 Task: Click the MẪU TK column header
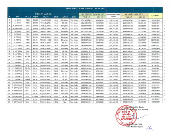point(46,17)
